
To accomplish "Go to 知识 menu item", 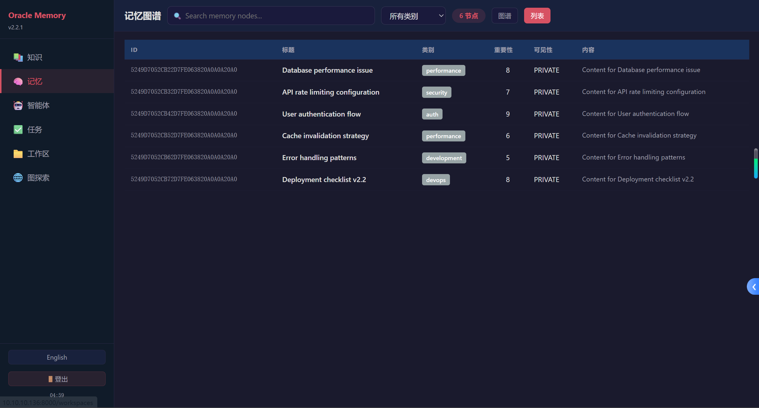I will pos(57,57).
